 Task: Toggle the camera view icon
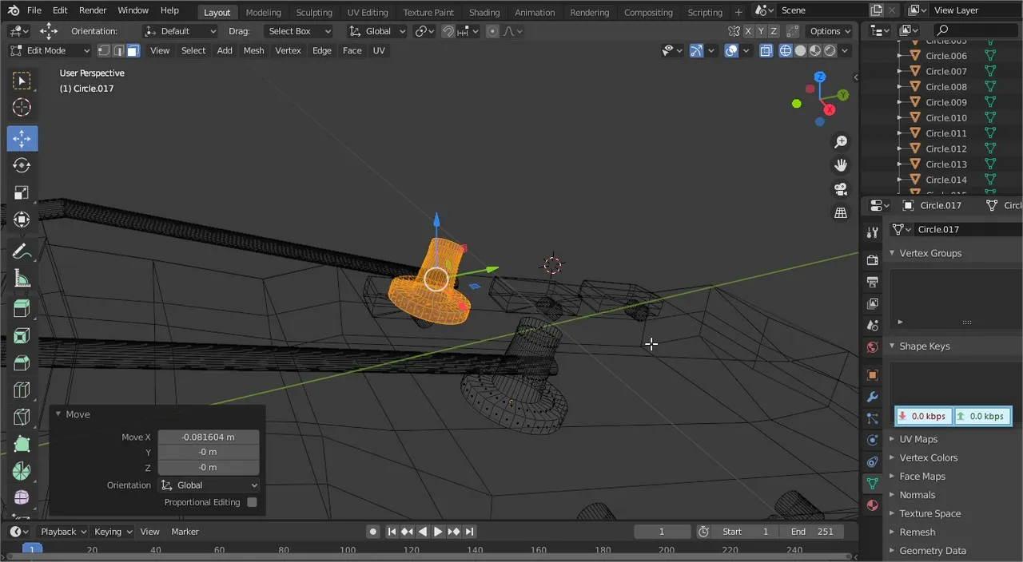click(841, 189)
